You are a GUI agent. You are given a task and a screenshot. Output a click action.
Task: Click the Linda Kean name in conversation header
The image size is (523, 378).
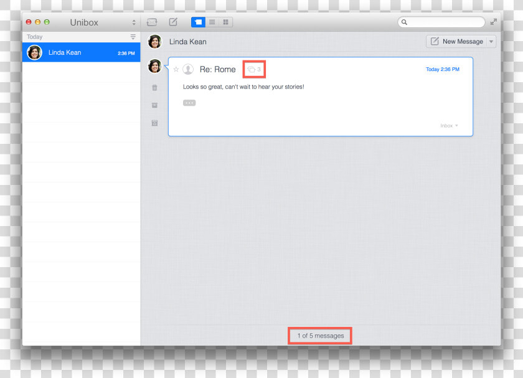pos(188,42)
